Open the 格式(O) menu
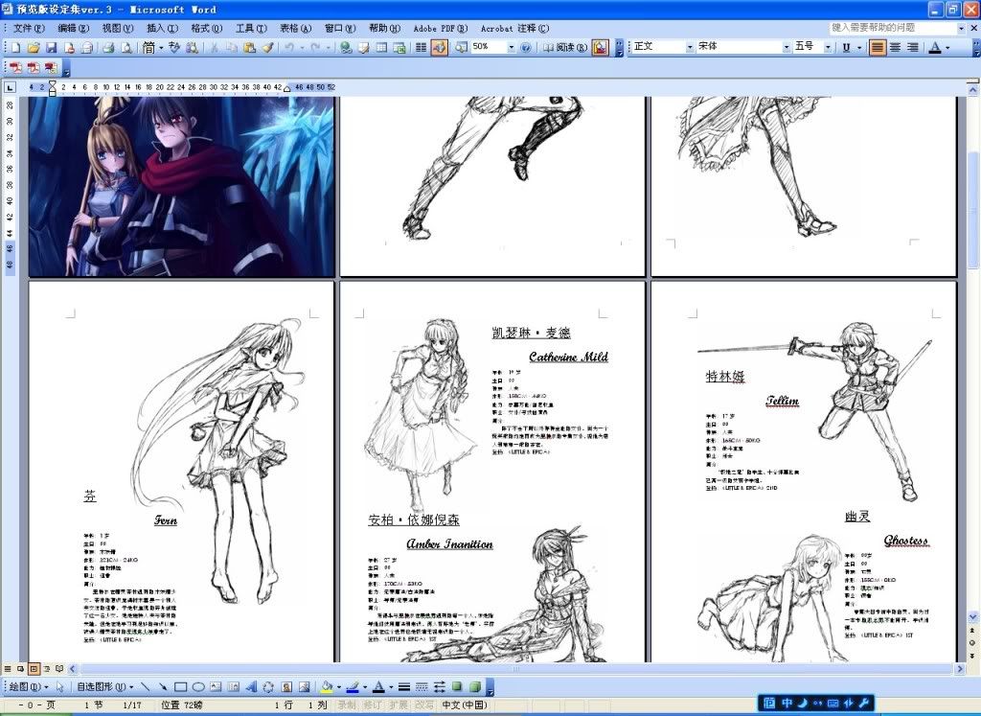The height and width of the screenshot is (716, 981). click(x=207, y=28)
